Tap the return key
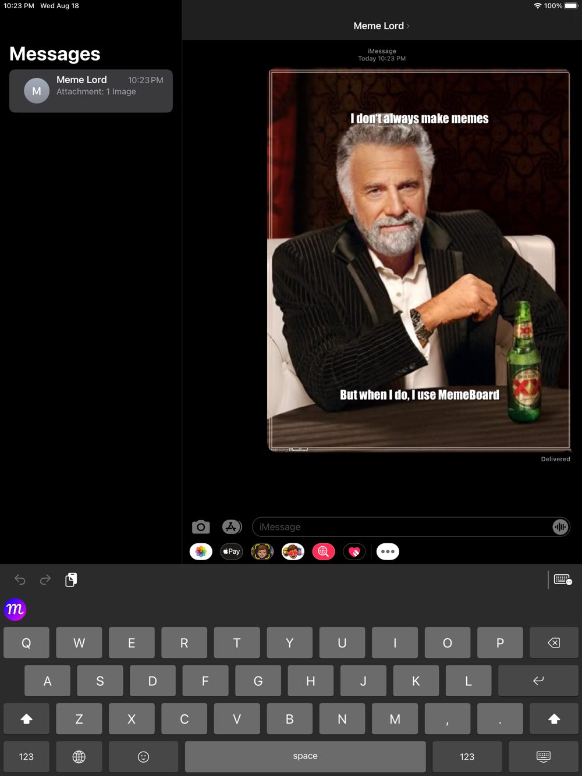 [x=538, y=681]
